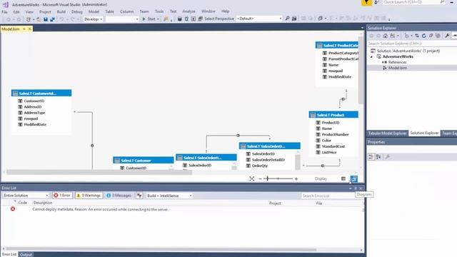This screenshot has width=457, height=257.
Task: Focus the Search Solution Explorer box
Action: (x=412, y=44)
